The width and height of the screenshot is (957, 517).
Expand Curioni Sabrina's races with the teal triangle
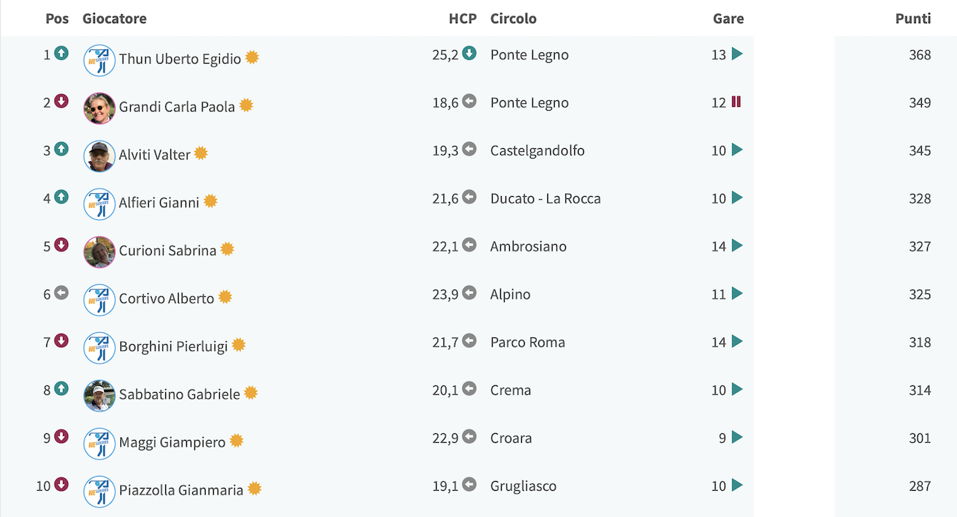click(737, 245)
